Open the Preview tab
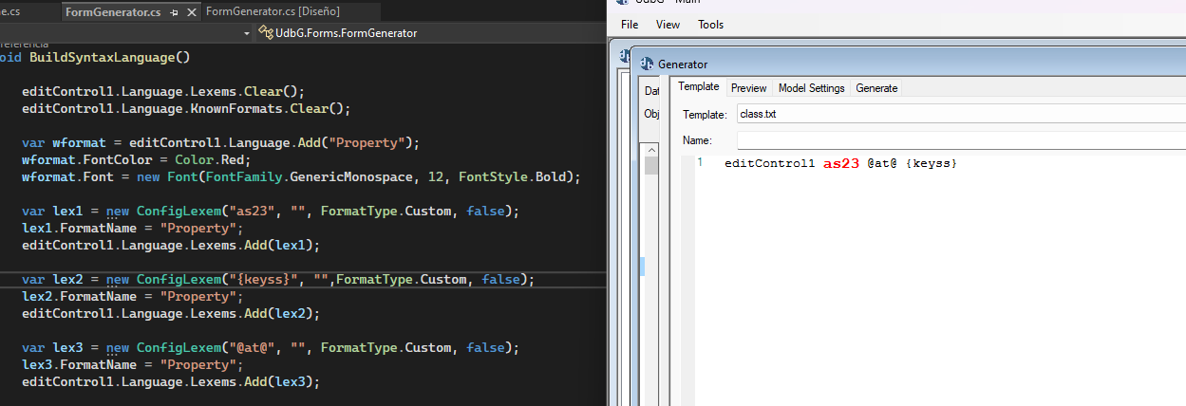The height and width of the screenshot is (406, 1186). point(748,88)
